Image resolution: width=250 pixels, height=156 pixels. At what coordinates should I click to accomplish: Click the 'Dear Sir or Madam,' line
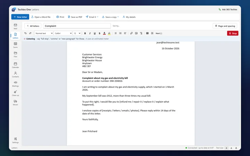point(92,72)
